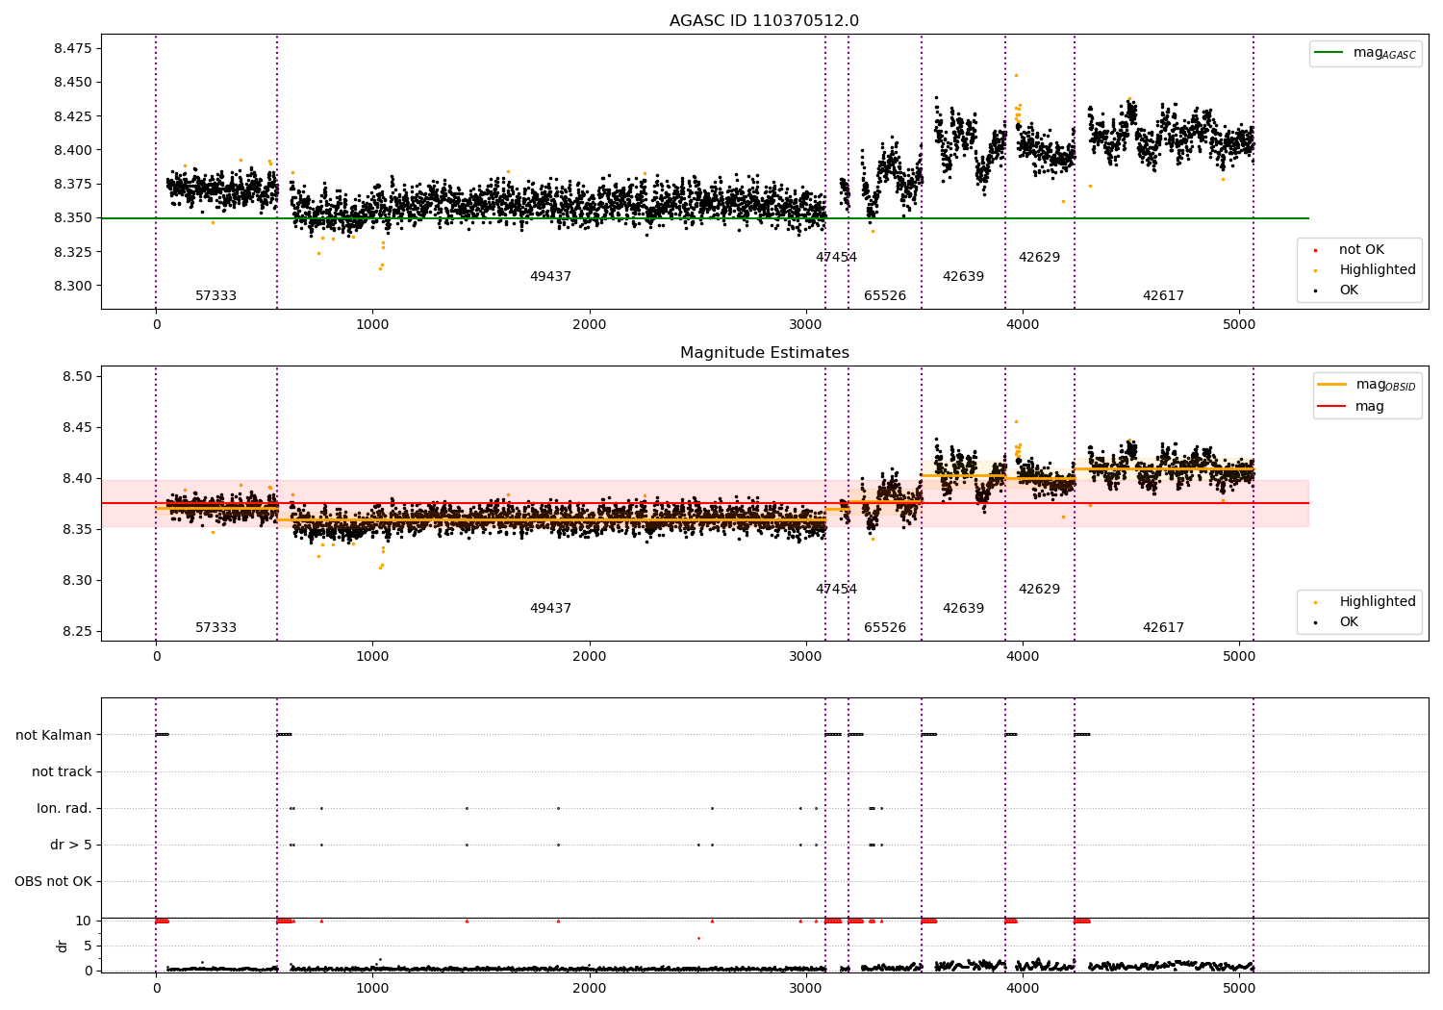Select the mag OBSID legend entry in middle plot
Viewport: 1443px width, 1010px height.
tap(1367, 385)
